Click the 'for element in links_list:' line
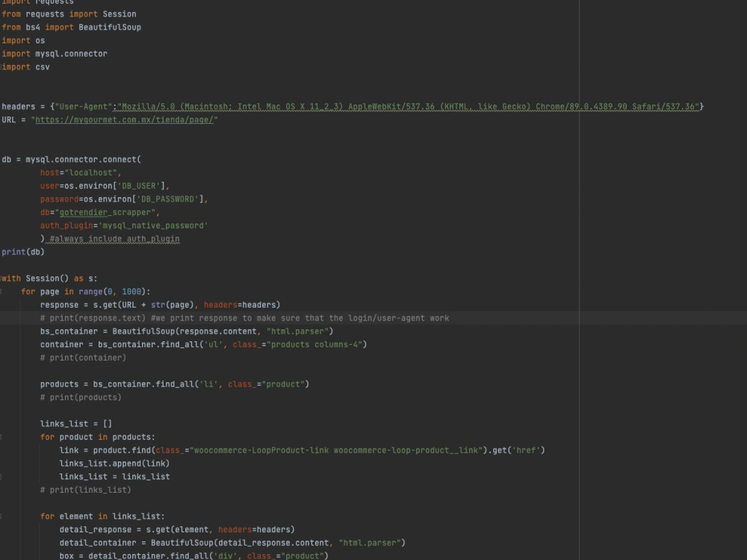The width and height of the screenshot is (747, 560). click(102, 517)
